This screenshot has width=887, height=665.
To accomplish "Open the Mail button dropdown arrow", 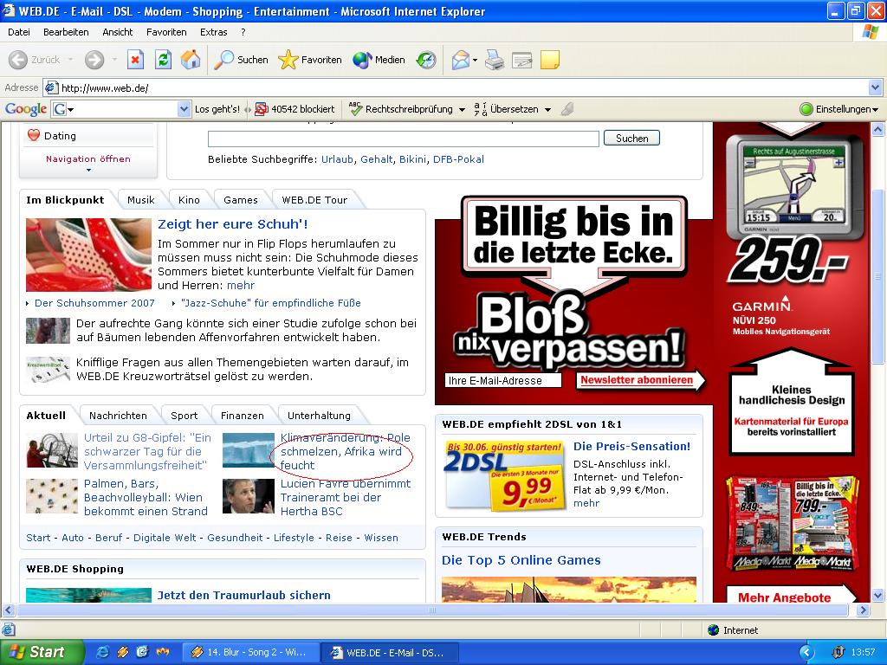I will click(x=476, y=60).
